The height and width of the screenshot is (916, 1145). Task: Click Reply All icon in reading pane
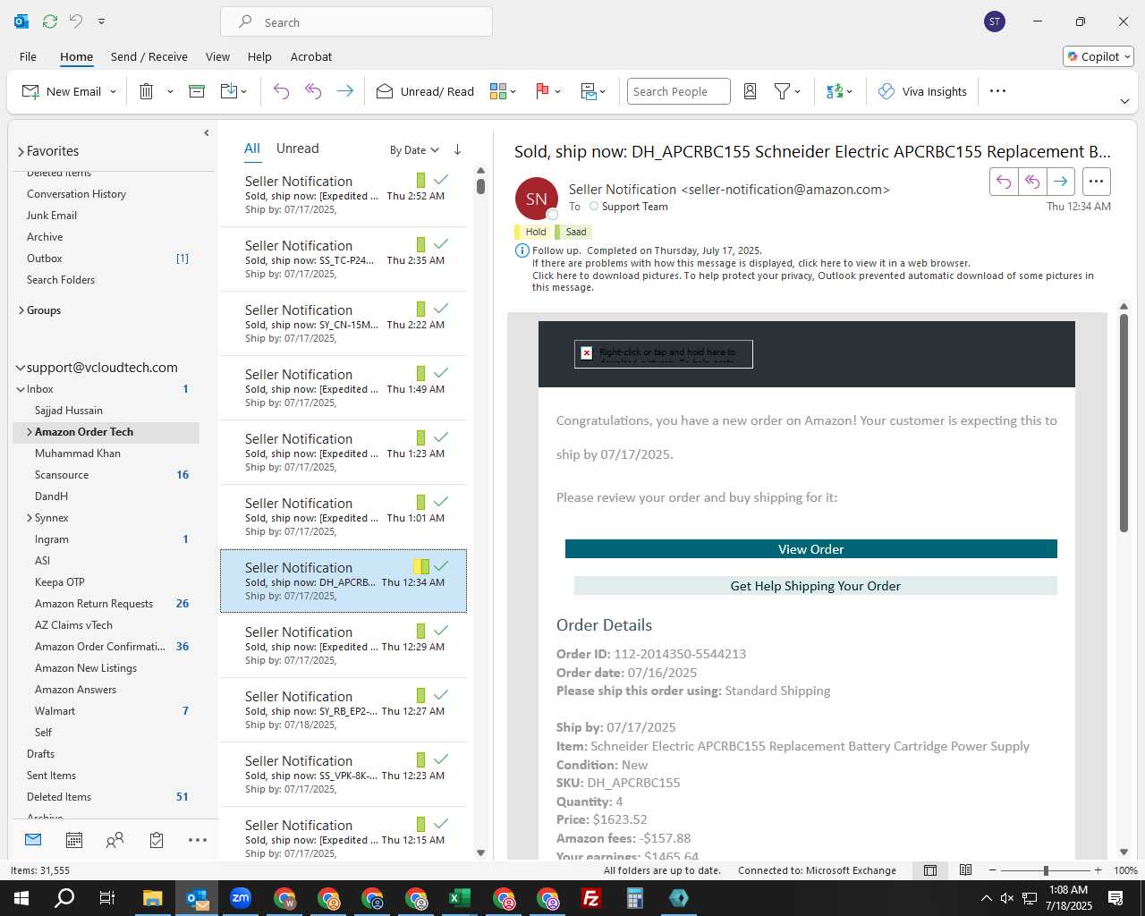tap(1032, 182)
